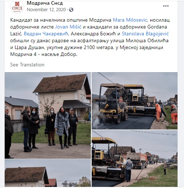
Task: Open Mara Milosevic's tagged profile
Action: [130, 20]
